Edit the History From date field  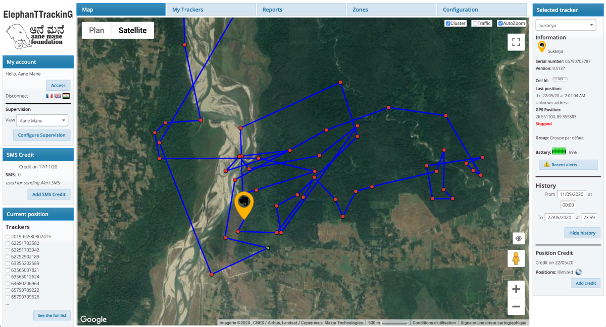click(573, 193)
